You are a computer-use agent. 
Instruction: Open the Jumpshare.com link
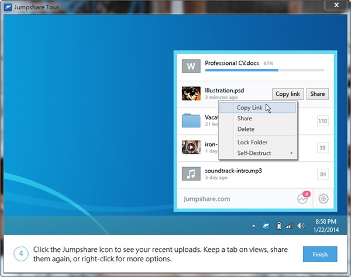207,199
